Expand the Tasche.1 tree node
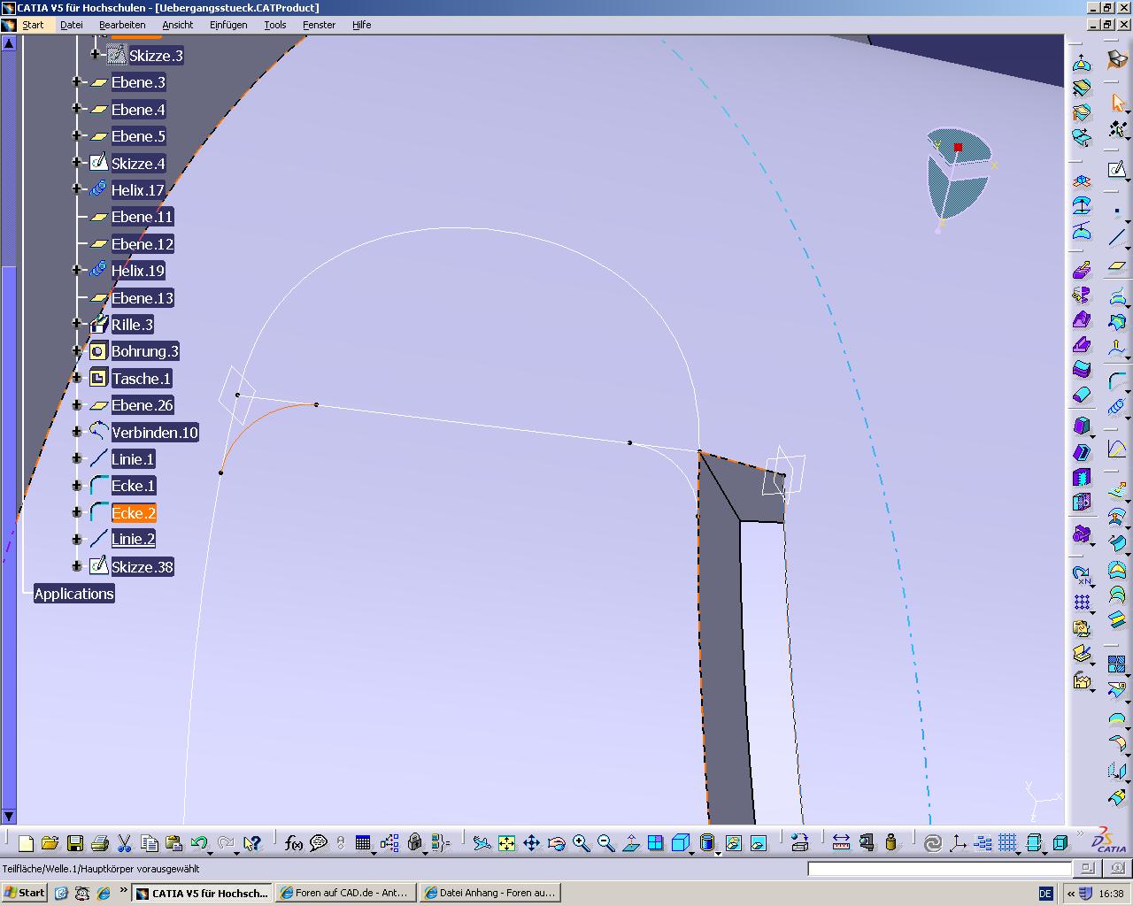The width and height of the screenshot is (1133, 906). [x=76, y=378]
